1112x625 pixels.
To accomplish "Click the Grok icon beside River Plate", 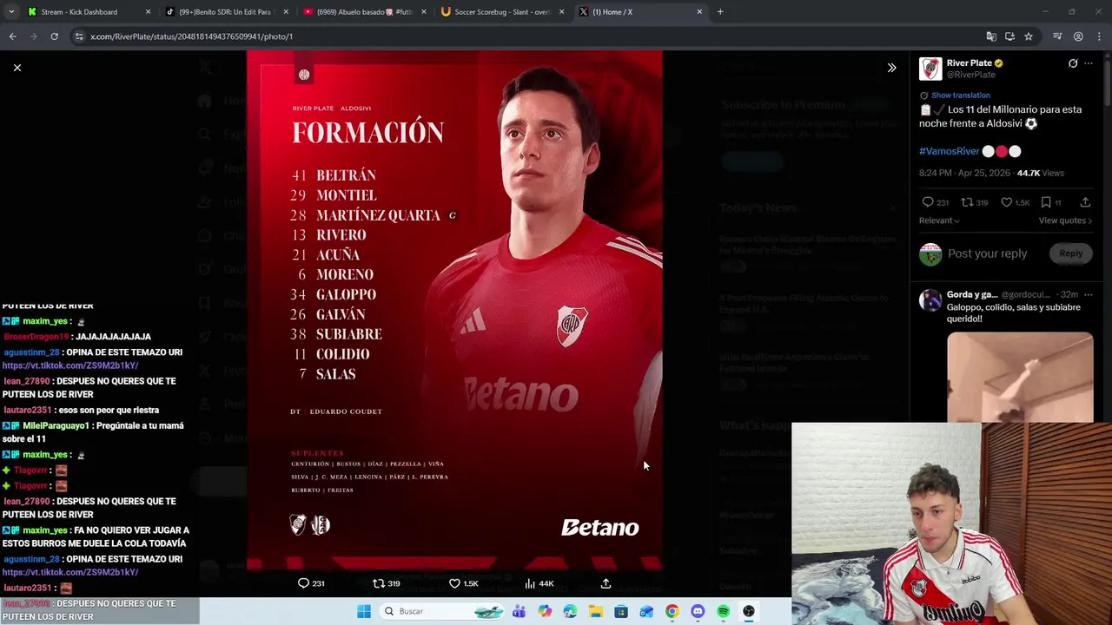I will pos(1073,63).
